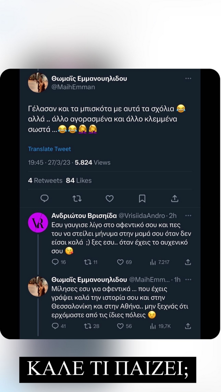Like the main tweet
The image size is (221, 392).
pos(109,199)
